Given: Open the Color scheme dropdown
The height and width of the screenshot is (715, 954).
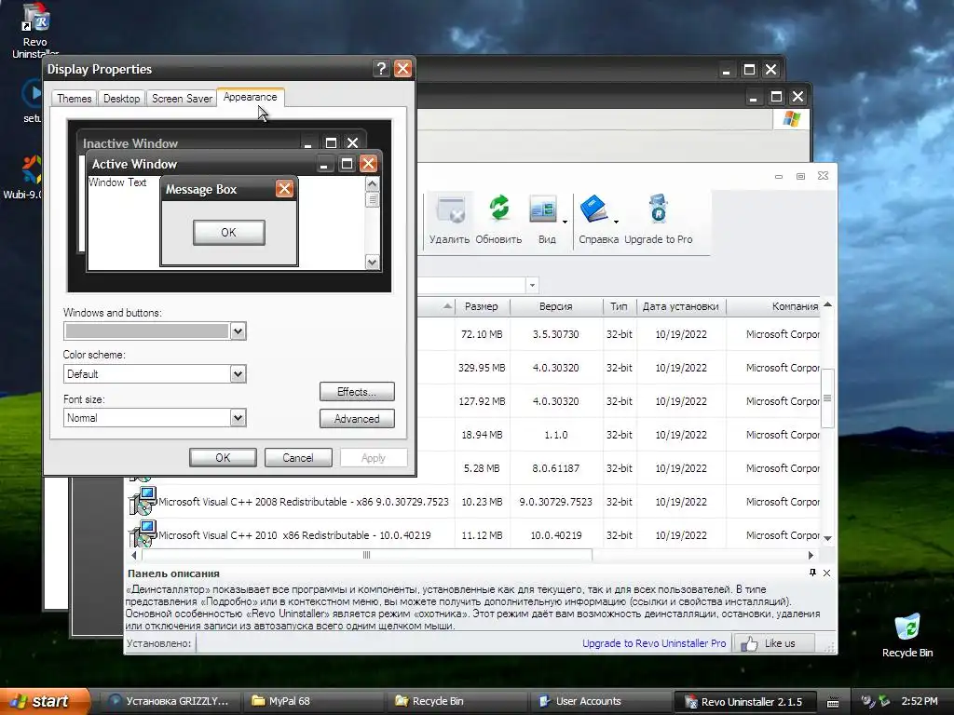Looking at the screenshot, I should click(238, 374).
